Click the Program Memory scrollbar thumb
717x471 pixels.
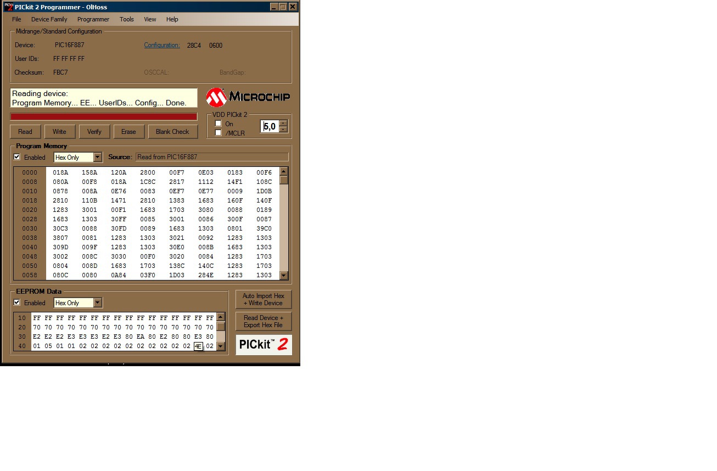click(x=284, y=180)
